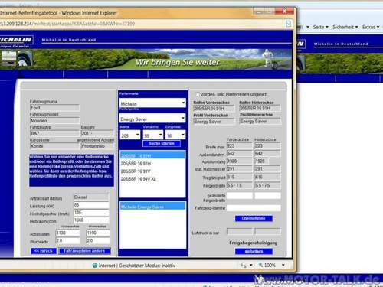Select '205/55R 16 91V' in the tire list

click(152, 171)
